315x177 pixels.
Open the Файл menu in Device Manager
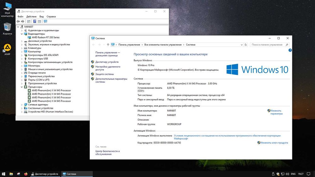20,17
